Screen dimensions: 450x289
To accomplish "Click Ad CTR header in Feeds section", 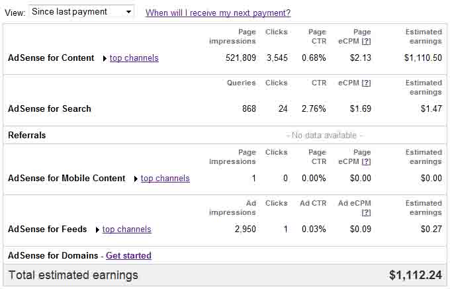I will pyautogui.click(x=313, y=203).
